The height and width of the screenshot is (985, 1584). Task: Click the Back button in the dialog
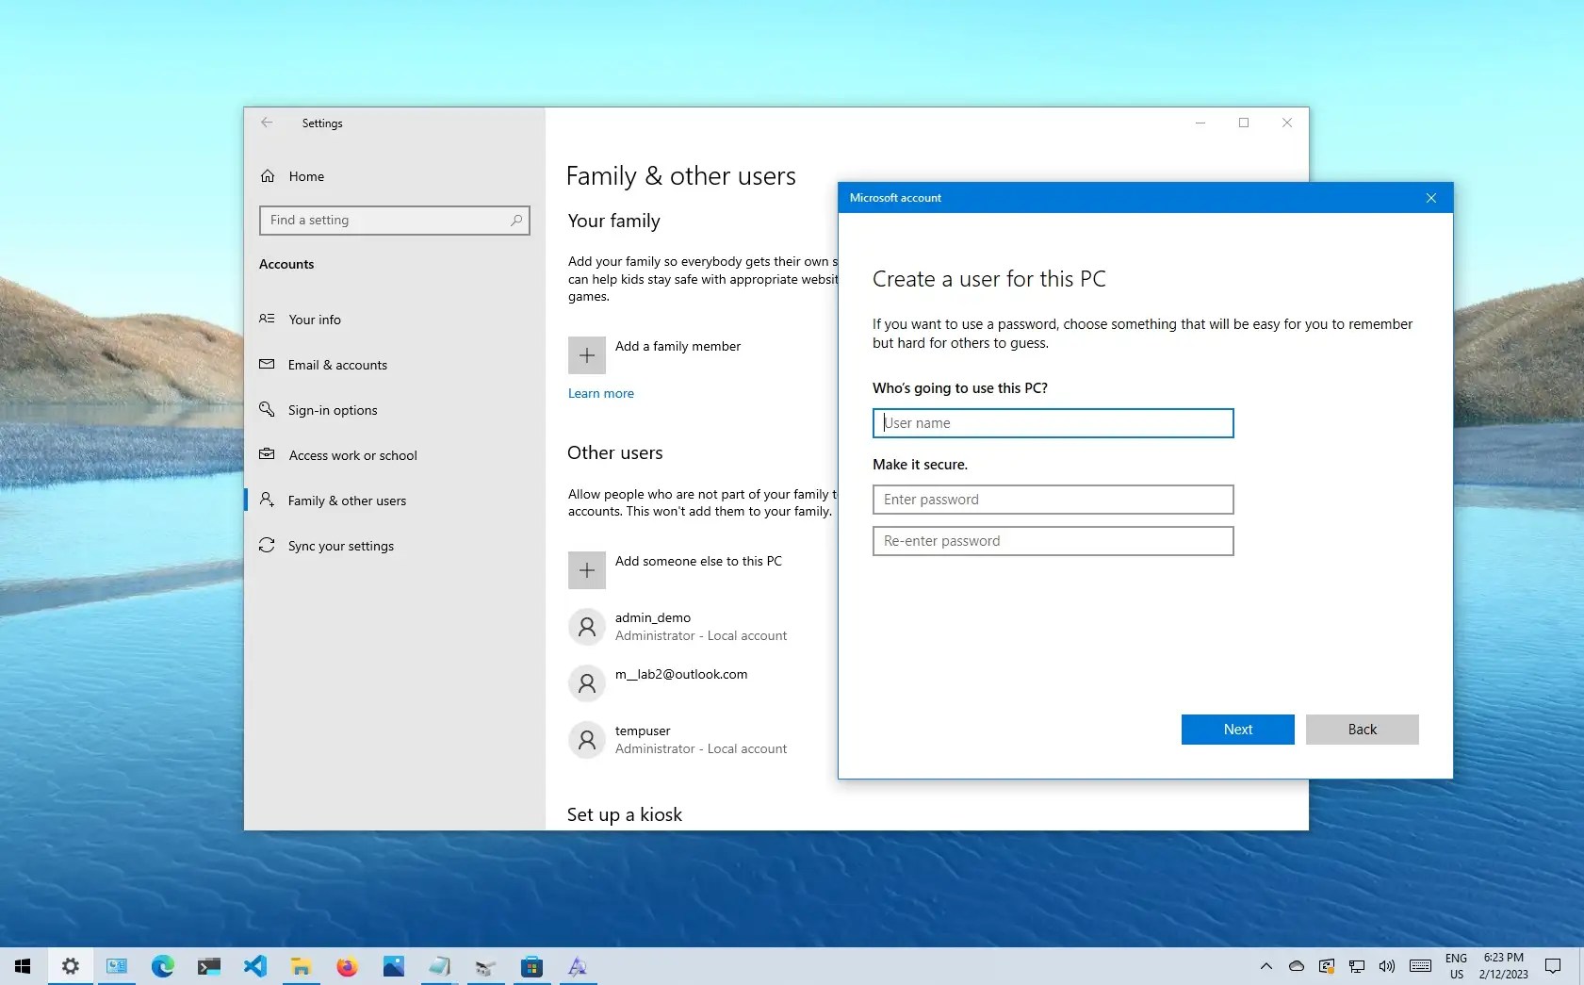click(1362, 729)
